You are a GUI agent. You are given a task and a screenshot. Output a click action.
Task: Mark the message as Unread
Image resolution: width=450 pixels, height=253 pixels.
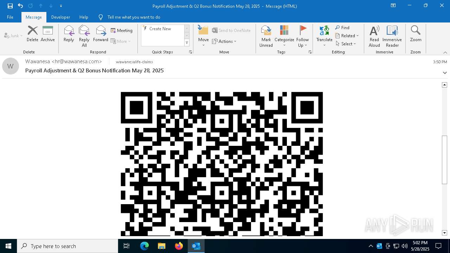click(x=266, y=36)
